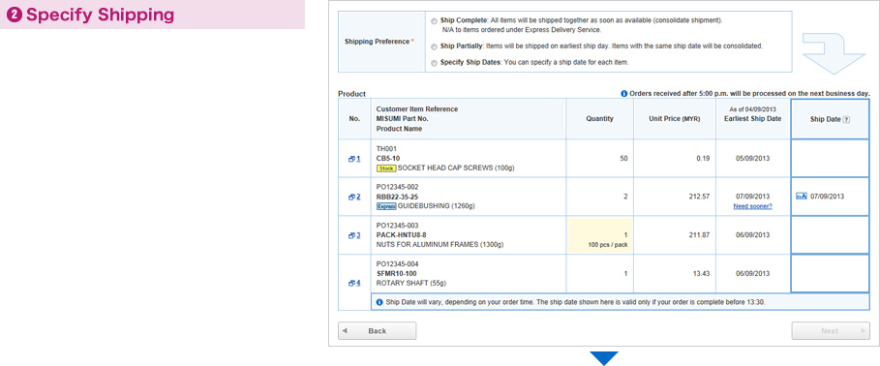This screenshot has height=366, width=880.
Task: Click part number RBB22-35-25
Action: click(397, 197)
